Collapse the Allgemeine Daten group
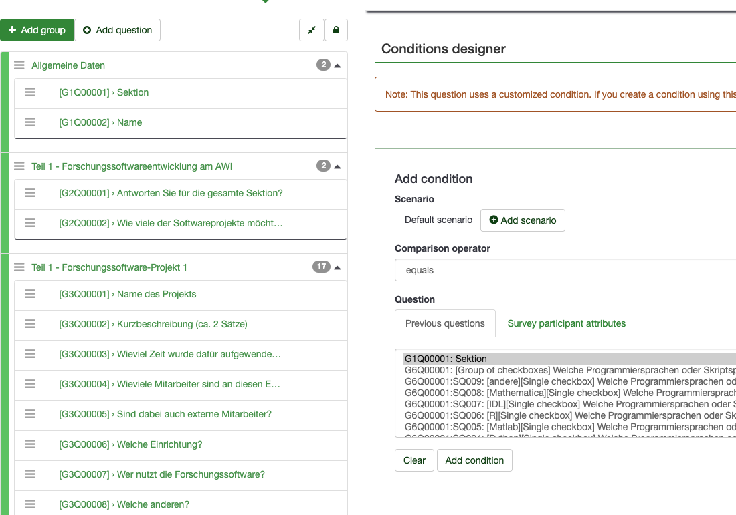 (x=337, y=65)
